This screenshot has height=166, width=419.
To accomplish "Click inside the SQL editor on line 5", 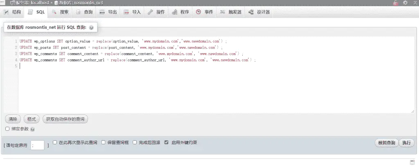I will coord(216,66).
